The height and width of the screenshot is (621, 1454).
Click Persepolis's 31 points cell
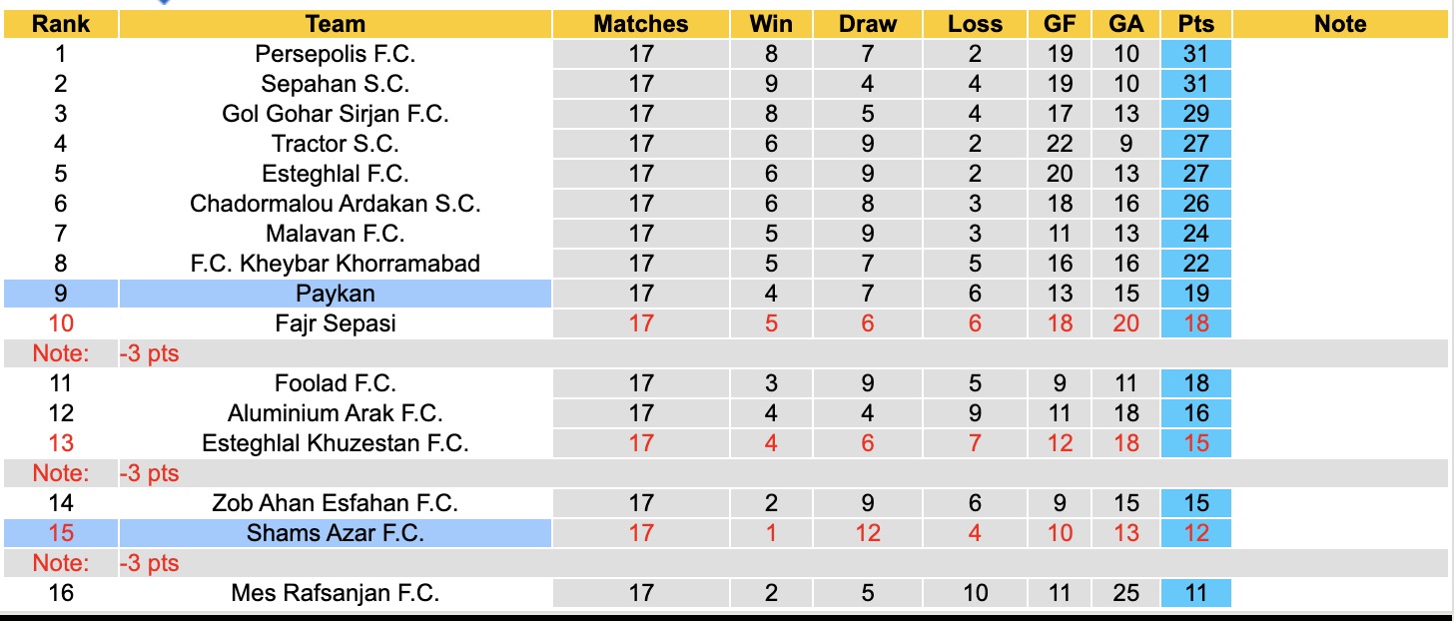click(x=1195, y=54)
